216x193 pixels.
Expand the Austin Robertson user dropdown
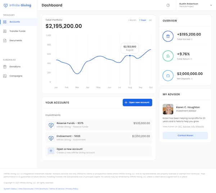tap(211, 5)
